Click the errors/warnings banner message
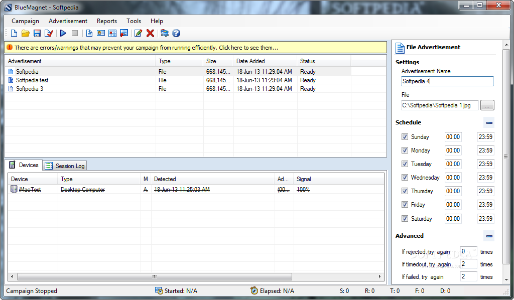This screenshot has height=300, width=514. 146,48
